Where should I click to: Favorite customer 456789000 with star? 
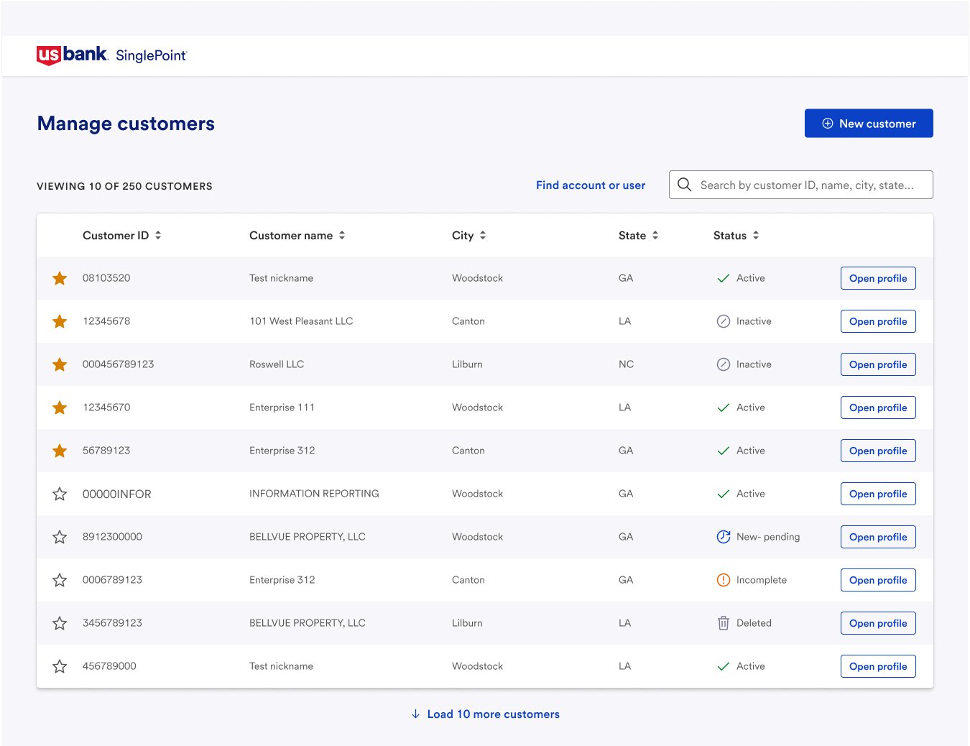coord(60,666)
